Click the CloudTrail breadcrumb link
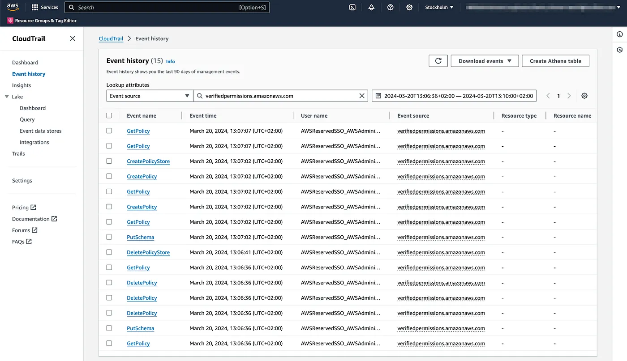 coord(111,38)
